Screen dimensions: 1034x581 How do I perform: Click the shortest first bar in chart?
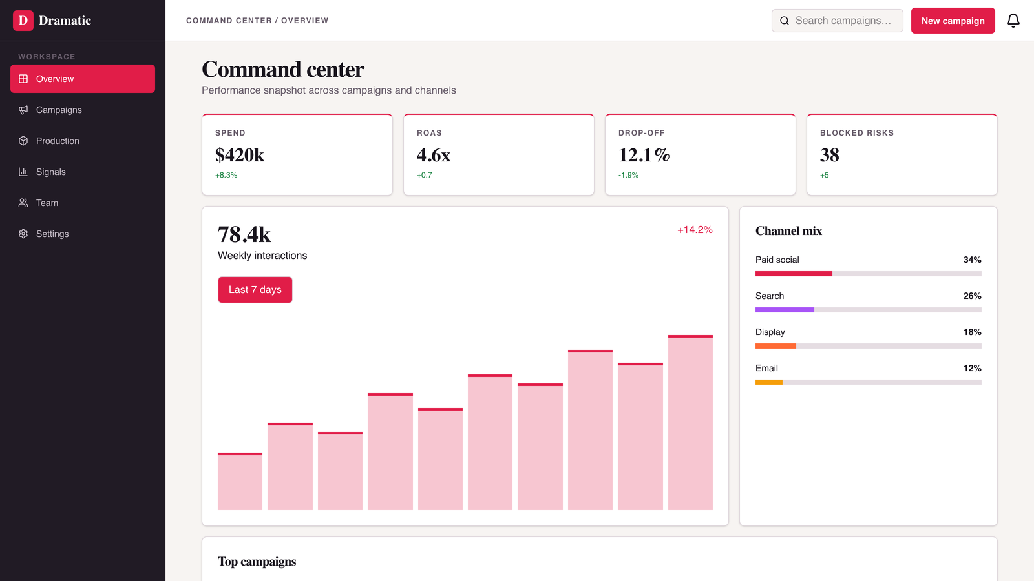click(x=240, y=482)
